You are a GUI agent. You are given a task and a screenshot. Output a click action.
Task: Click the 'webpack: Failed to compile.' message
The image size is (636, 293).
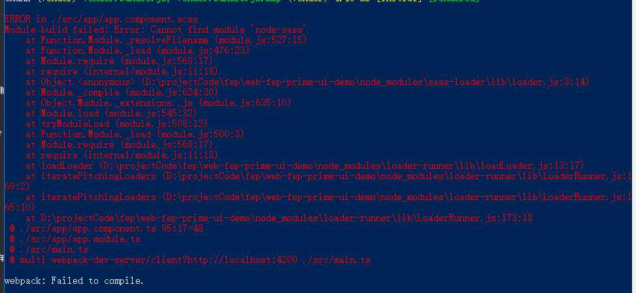pyautogui.click(x=73, y=281)
